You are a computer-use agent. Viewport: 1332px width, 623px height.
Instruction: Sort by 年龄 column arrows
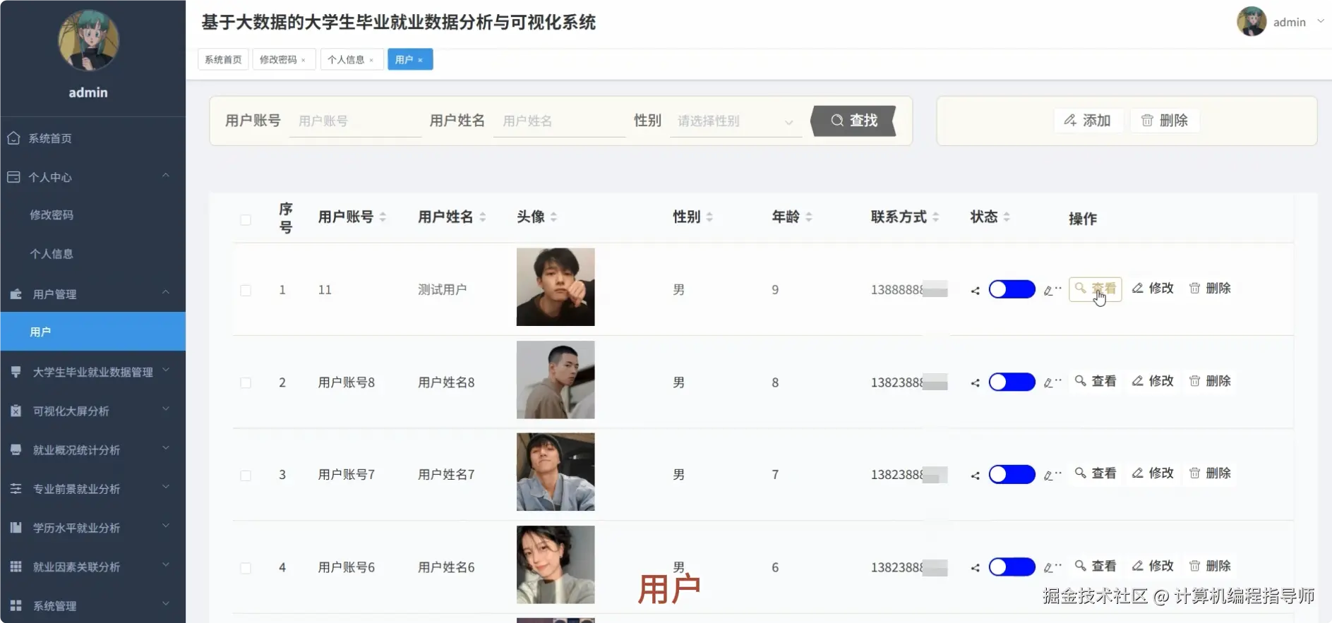(x=809, y=217)
